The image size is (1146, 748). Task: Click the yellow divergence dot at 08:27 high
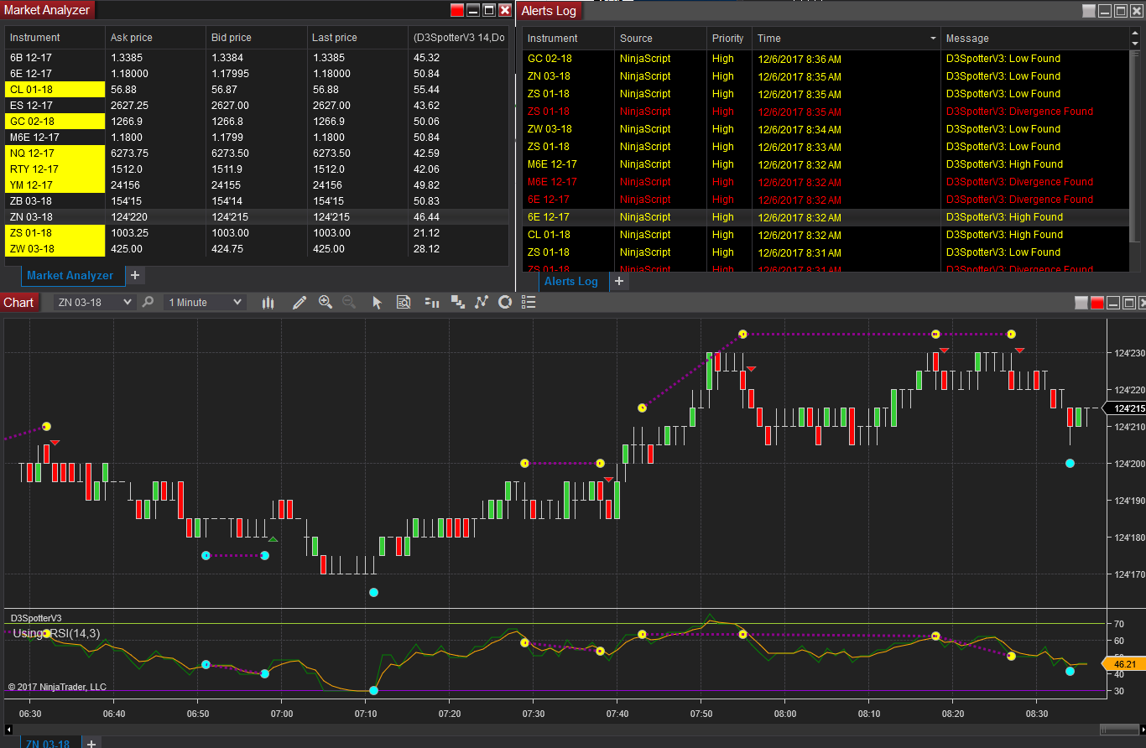[1011, 335]
